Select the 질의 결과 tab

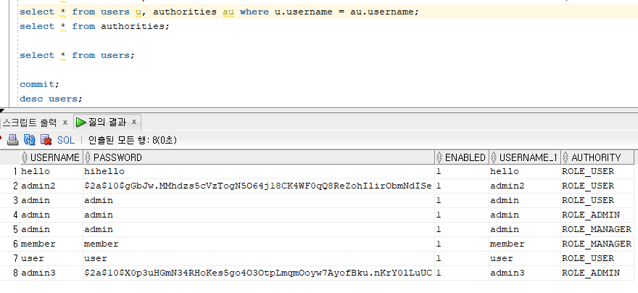(x=107, y=122)
